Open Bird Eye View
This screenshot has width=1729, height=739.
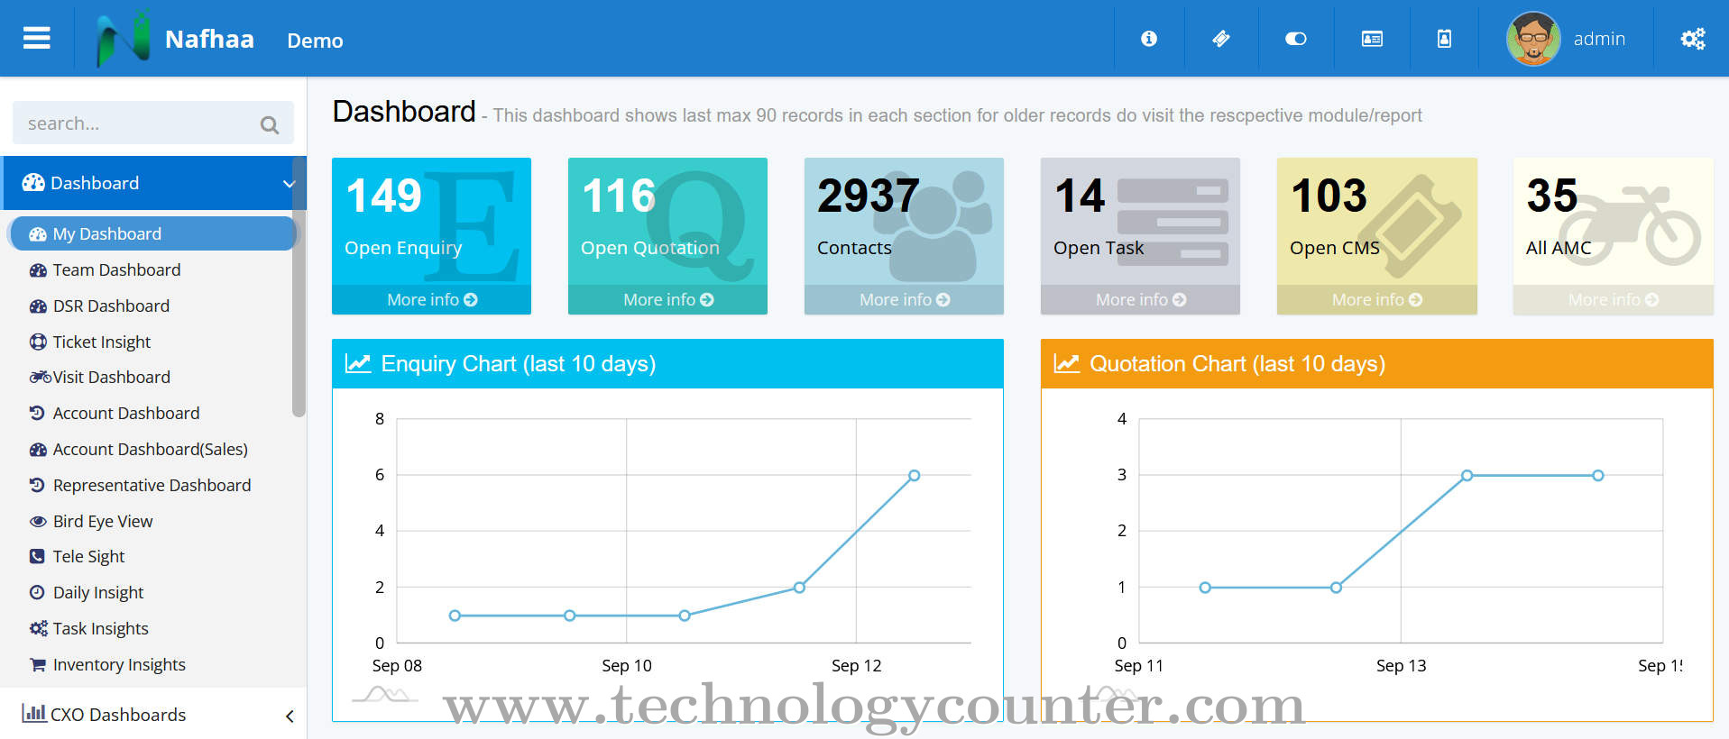[x=102, y=521]
